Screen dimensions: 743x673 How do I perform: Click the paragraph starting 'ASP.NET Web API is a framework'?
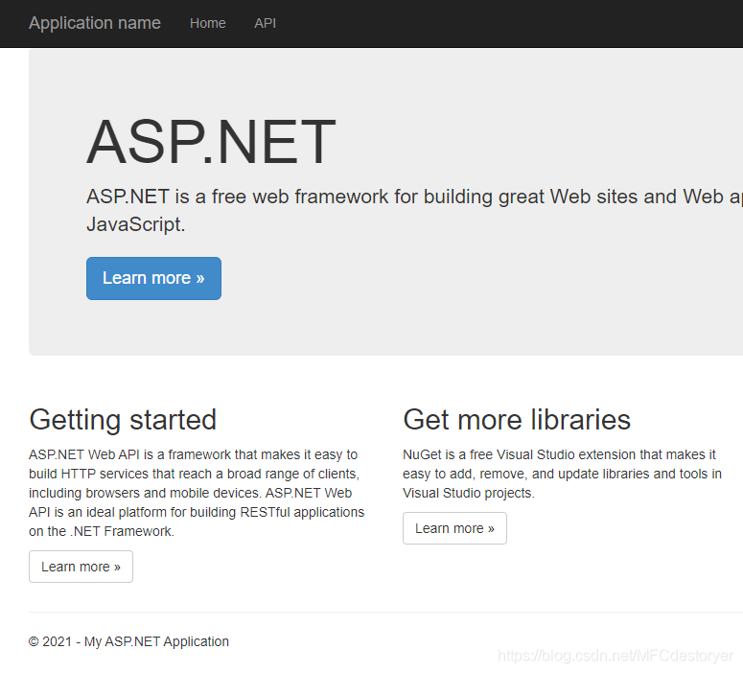(197, 493)
